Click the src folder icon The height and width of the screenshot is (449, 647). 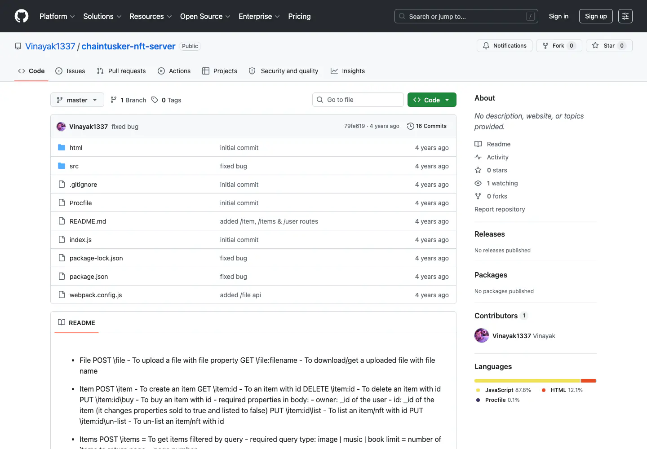click(62, 166)
